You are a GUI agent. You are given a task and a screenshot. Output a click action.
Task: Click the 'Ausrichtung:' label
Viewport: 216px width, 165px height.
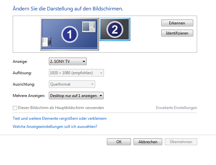point(24,84)
